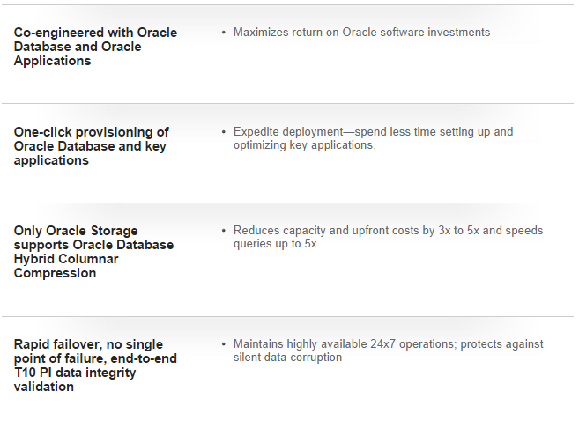
Task: Click the 'queries up to 5x' line
Action: [275, 244]
